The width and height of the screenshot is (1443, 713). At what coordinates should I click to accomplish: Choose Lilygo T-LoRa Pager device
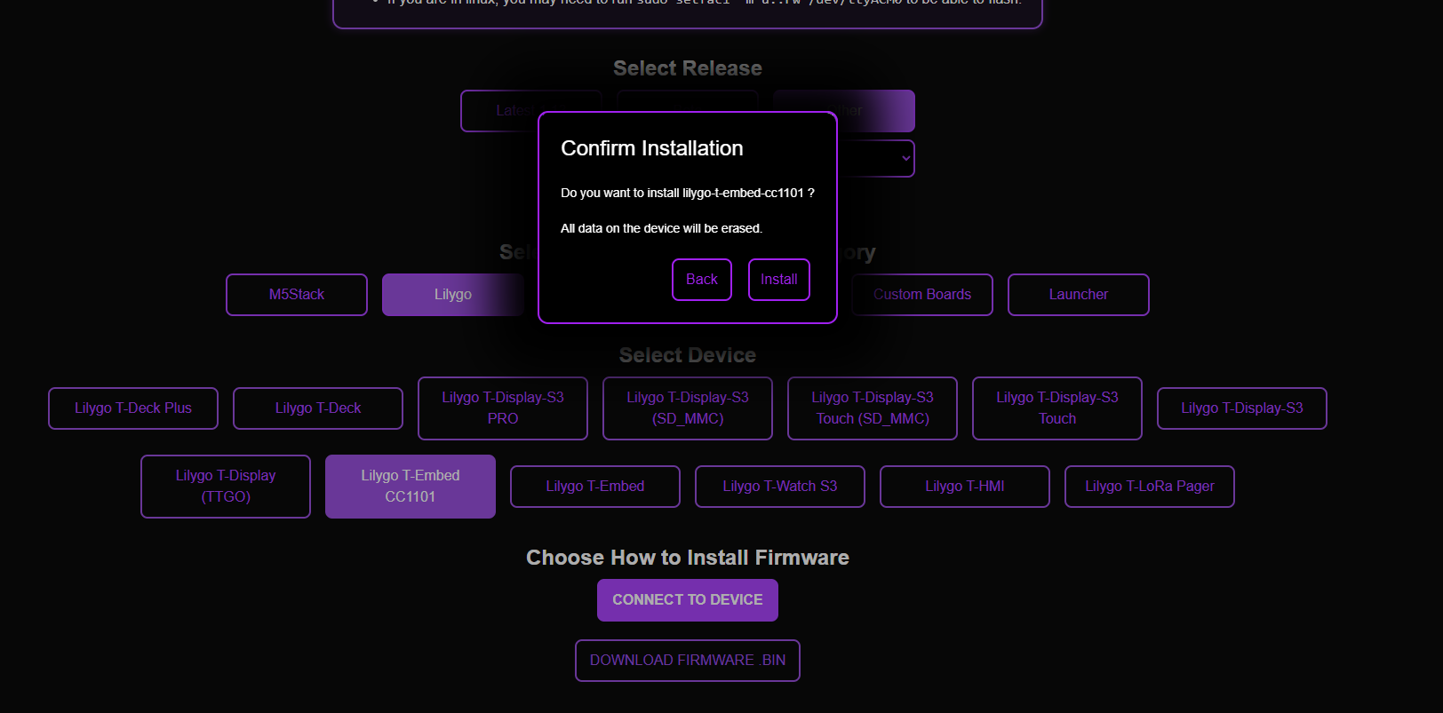1150,487
